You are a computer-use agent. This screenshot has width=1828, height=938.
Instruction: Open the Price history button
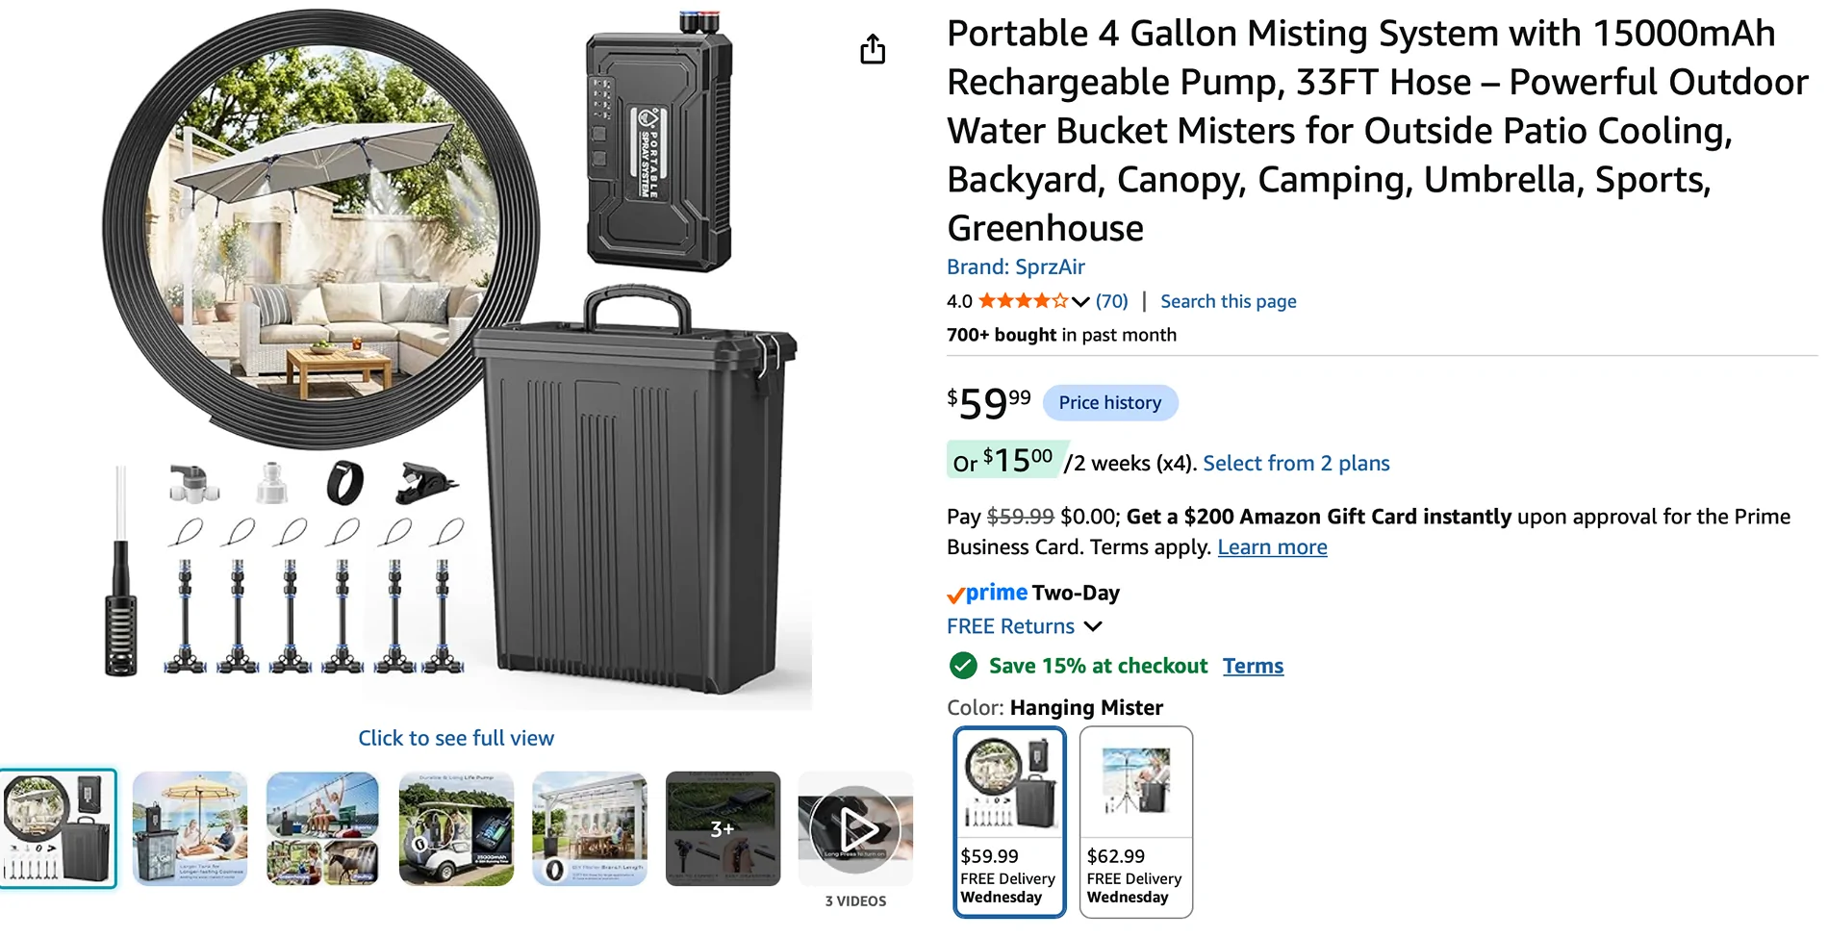pos(1110,402)
